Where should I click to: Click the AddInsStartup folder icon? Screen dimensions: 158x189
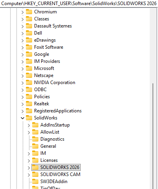tap(35, 125)
